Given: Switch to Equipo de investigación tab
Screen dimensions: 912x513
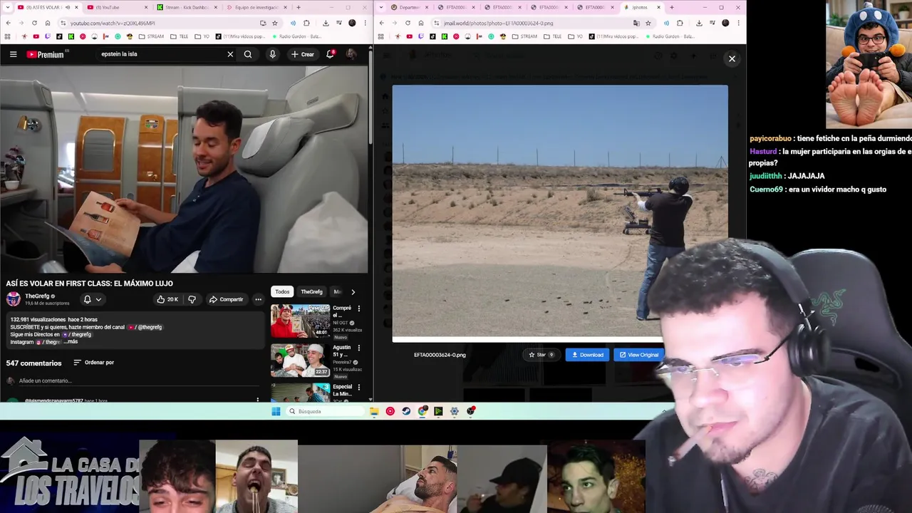Looking at the screenshot, I should click(256, 7).
